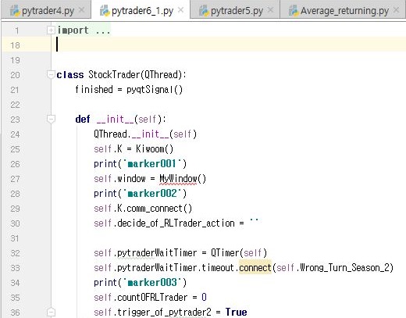The width and height of the screenshot is (406, 318).
Task: Click '__init__' in the def line
Action: 115,120
